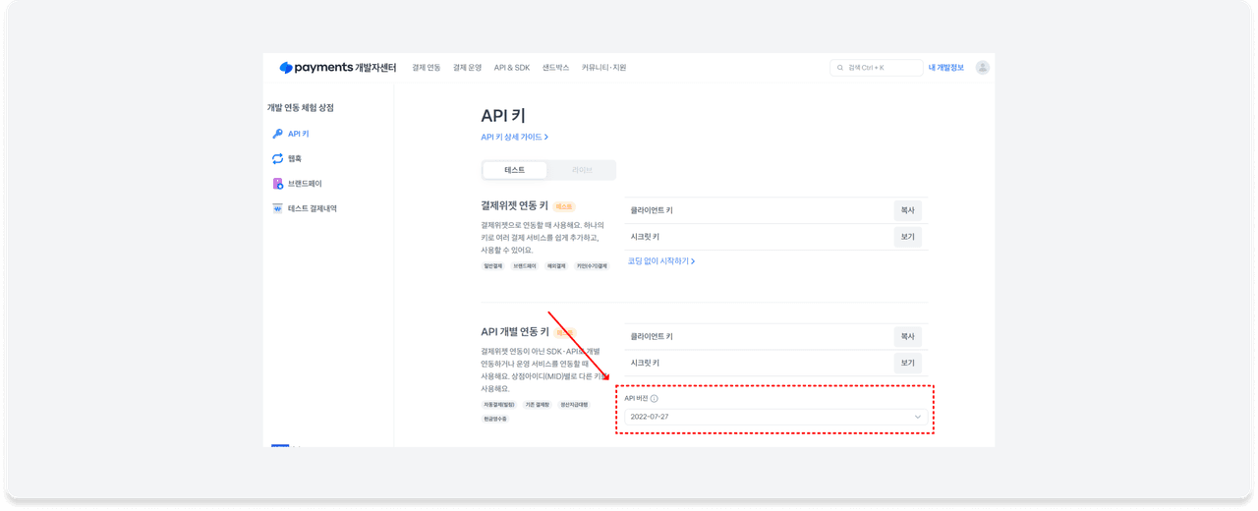This screenshot has width=1258, height=511.
Task: Click the 테스트 결제내역 won icon
Action: 277,208
